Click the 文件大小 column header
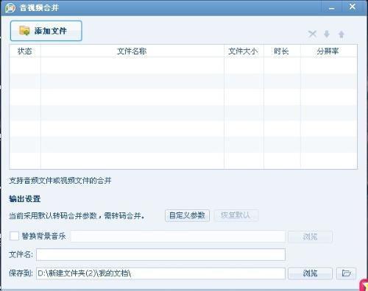The image size is (368, 291). point(244,51)
